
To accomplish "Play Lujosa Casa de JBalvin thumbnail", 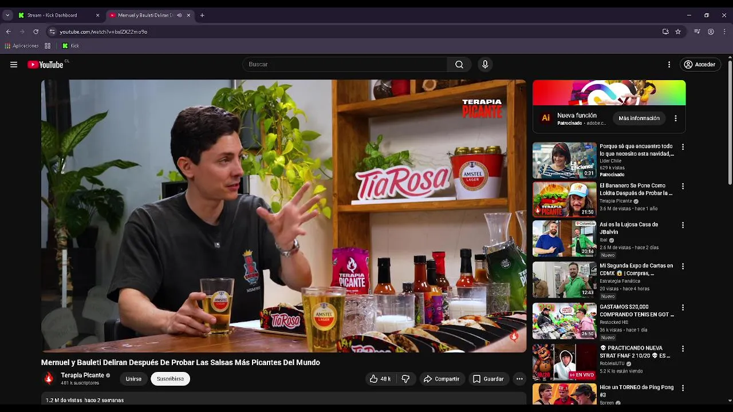I will pos(565,239).
